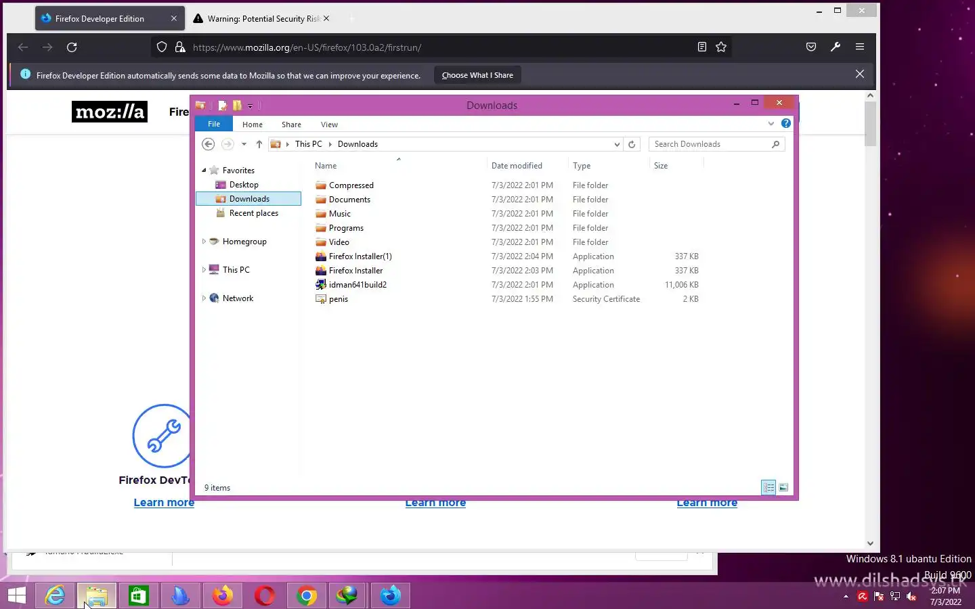The image size is (975, 609).
Task: Select Desktop under Favorites
Action: (244, 185)
